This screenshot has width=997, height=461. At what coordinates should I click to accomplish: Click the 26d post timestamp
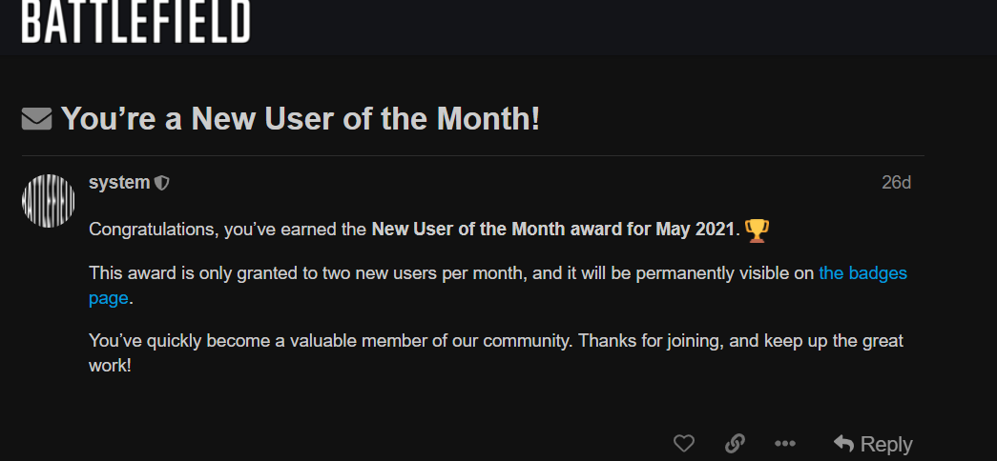pyautogui.click(x=896, y=183)
